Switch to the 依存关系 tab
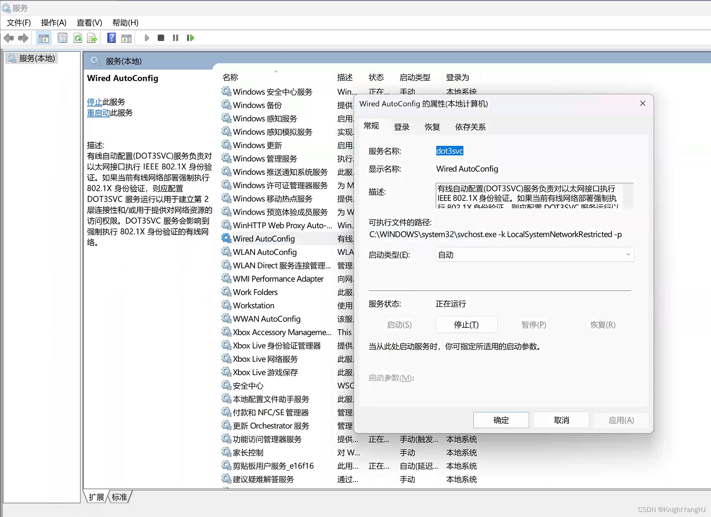Viewport: 711px width, 517px height. [470, 127]
